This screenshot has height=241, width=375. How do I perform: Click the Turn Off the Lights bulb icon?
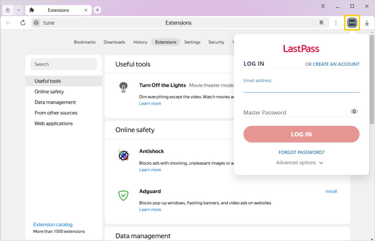[123, 87]
